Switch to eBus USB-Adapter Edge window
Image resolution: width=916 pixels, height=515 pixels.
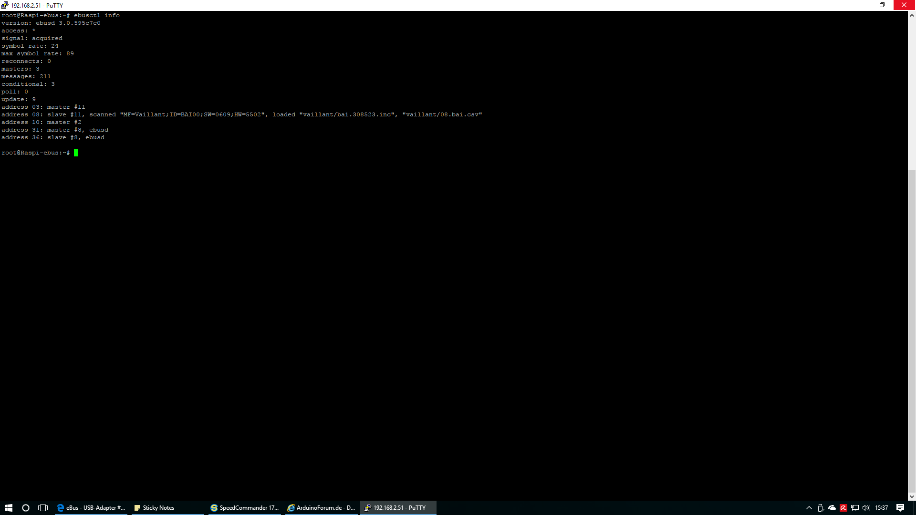91,508
